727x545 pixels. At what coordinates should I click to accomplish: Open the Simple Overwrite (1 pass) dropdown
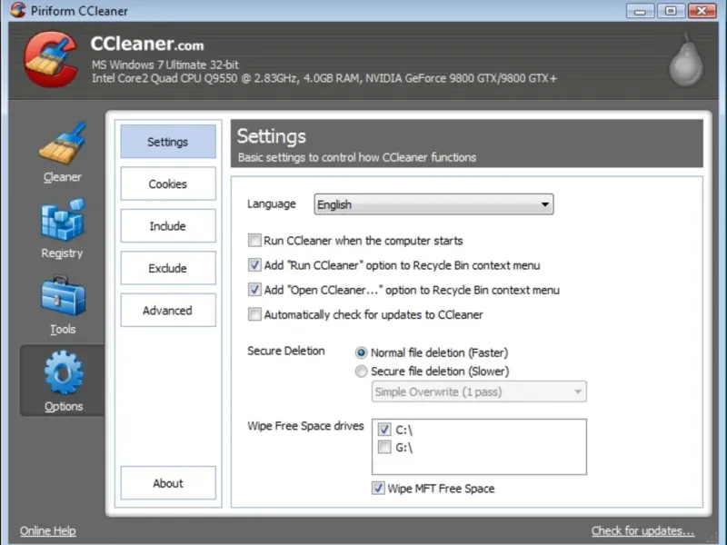click(479, 391)
